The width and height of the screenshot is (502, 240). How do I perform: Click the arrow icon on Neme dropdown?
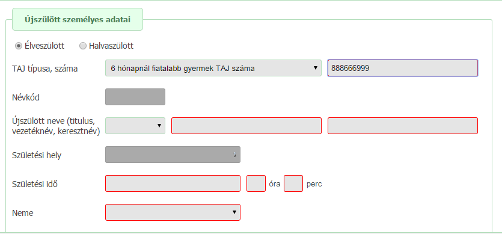click(234, 212)
